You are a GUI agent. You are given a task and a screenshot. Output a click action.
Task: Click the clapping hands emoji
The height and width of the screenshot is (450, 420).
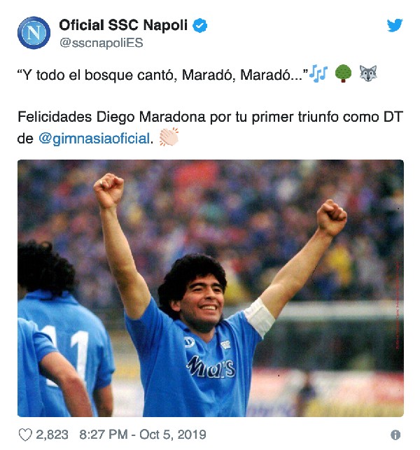[169, 137]
